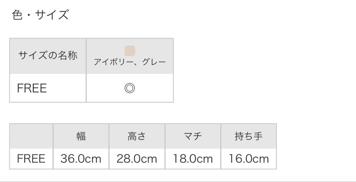Select the 高さ column header
Viewport: 356px width, 182px height.
pyautogui.click(x=137, y=136)
